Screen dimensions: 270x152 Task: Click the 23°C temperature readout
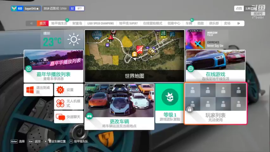[52, 41]
